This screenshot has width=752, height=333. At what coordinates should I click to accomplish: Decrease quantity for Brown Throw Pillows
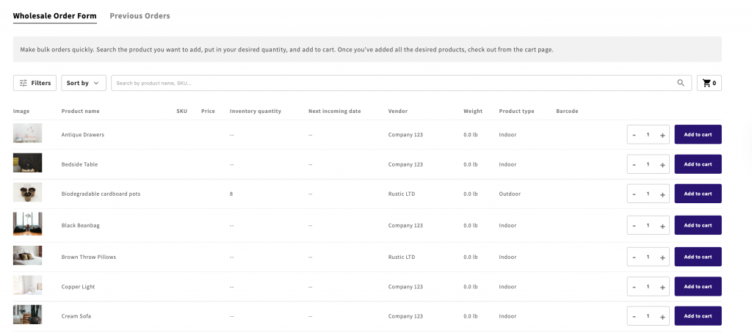coord(634,257)
